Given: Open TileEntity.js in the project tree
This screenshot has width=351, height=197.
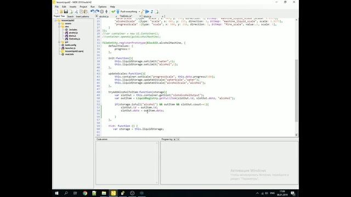Looking at the screenshot, I should (x=75, y=39).
